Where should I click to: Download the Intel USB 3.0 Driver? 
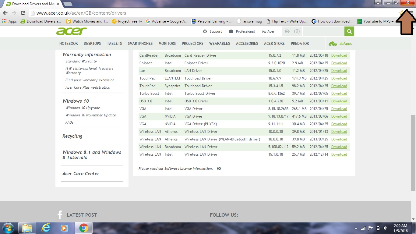[339, 101]
